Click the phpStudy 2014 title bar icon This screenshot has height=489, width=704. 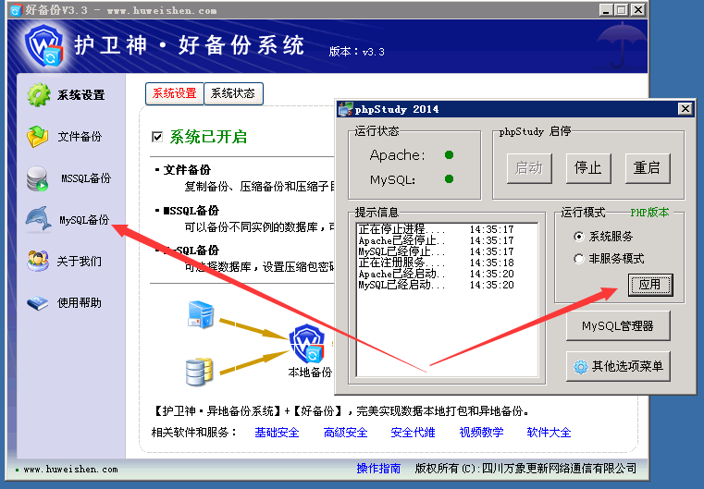coord(345,109)
